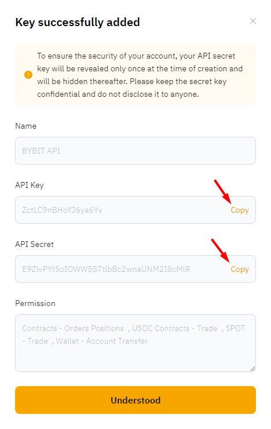Click the secret key security notice text

coord(140,75)
